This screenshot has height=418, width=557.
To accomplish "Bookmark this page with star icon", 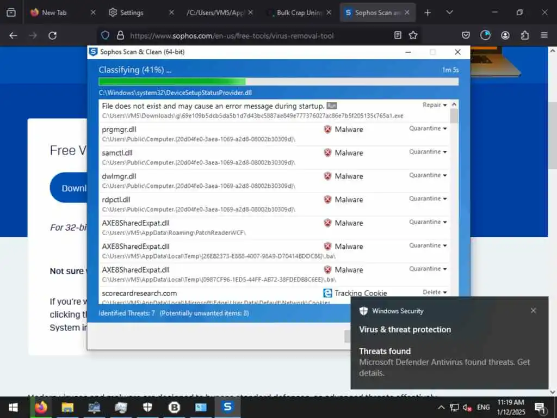I will click(413, 35).
